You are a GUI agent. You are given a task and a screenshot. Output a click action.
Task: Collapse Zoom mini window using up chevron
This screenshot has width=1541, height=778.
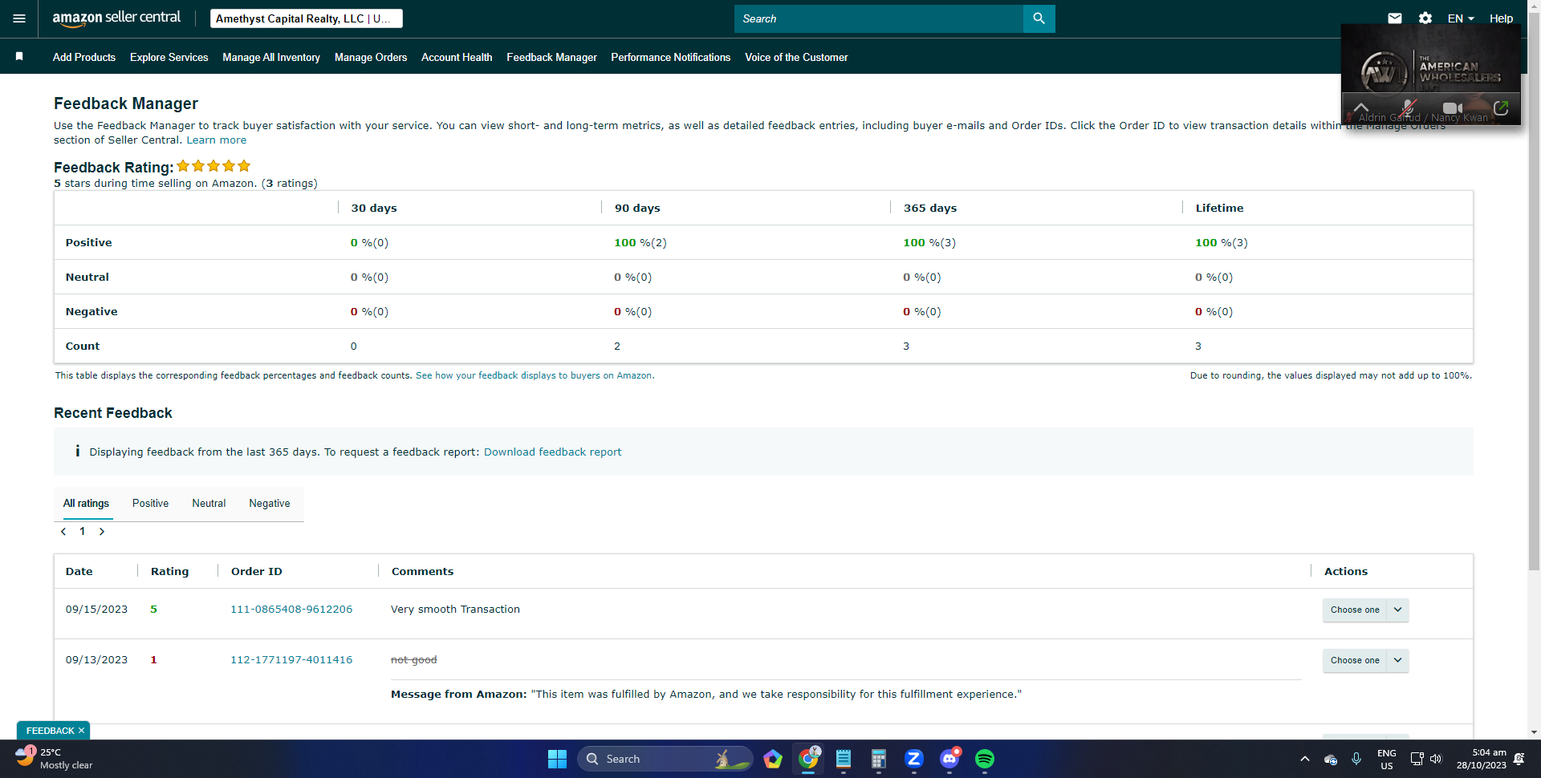click(1361, 107)
